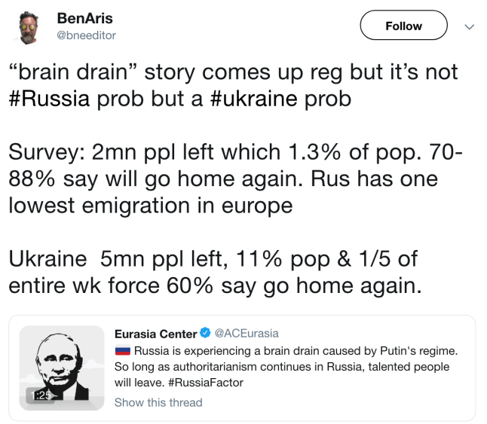This screenshot has width=487, height=424.
Task: Click the 1:25 video duration badge
Action: 40,395
